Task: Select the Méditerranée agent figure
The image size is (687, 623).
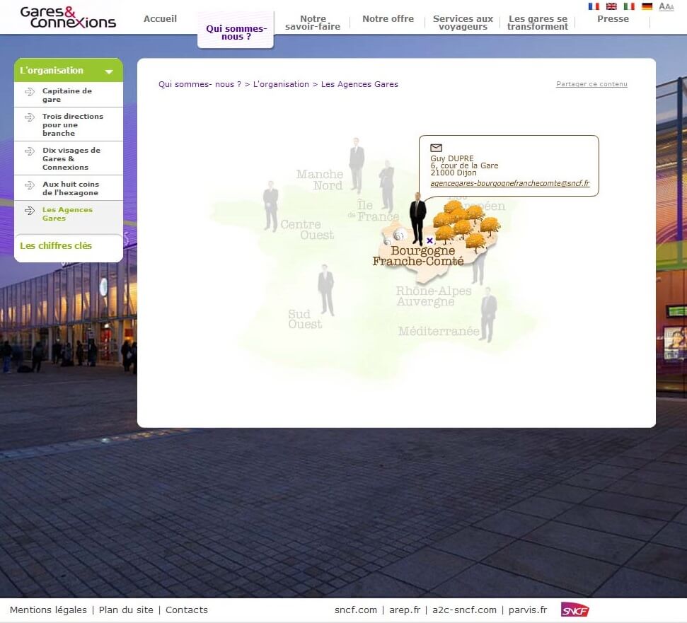Action: click(x=488, y=315)
